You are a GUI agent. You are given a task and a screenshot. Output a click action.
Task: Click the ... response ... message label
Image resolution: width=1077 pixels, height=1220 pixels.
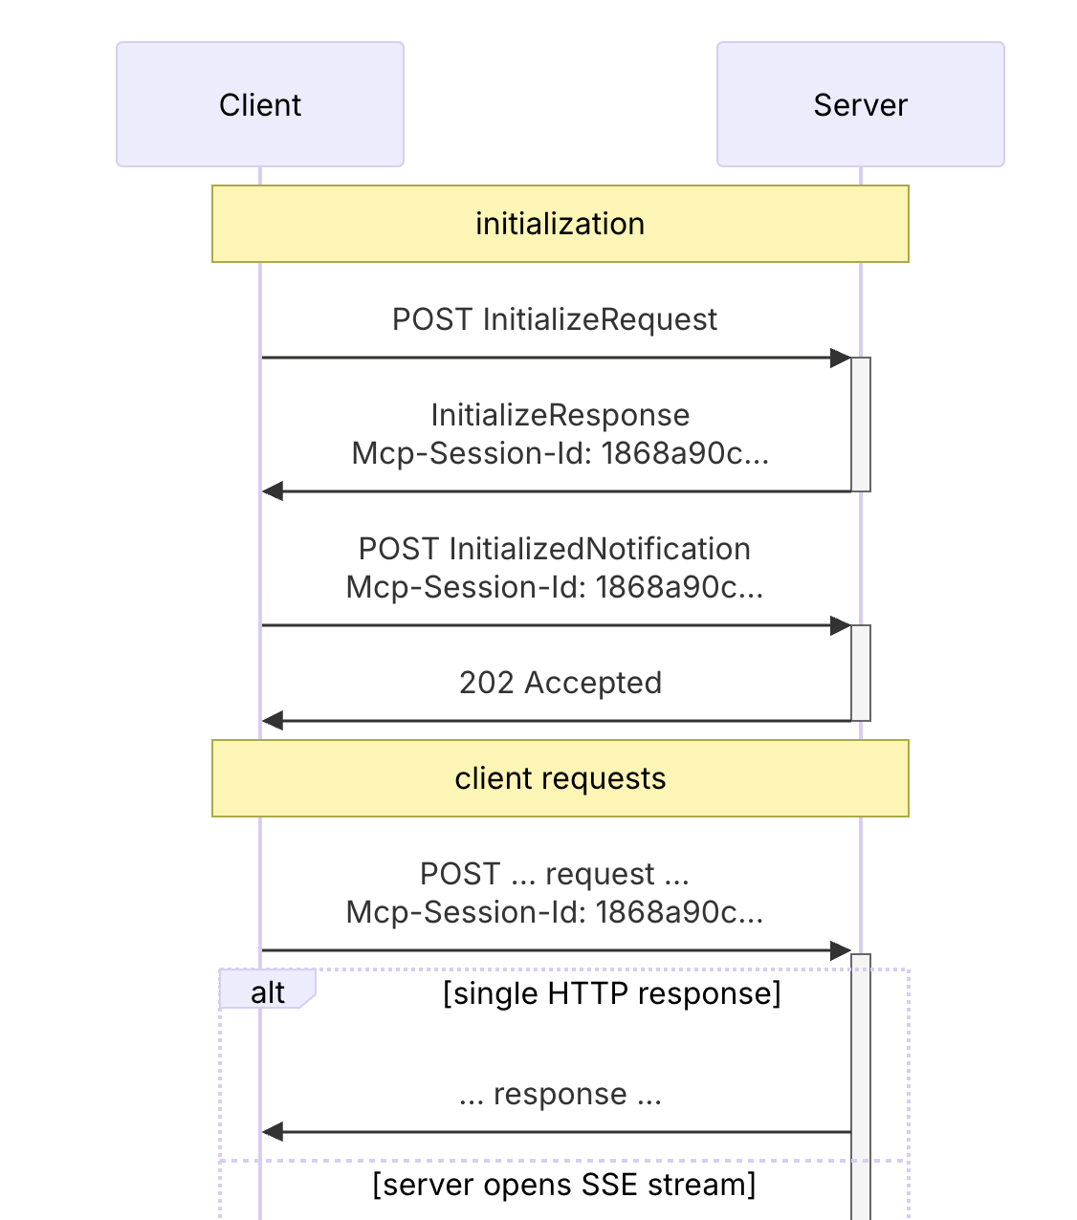(x=560, y=1094)
